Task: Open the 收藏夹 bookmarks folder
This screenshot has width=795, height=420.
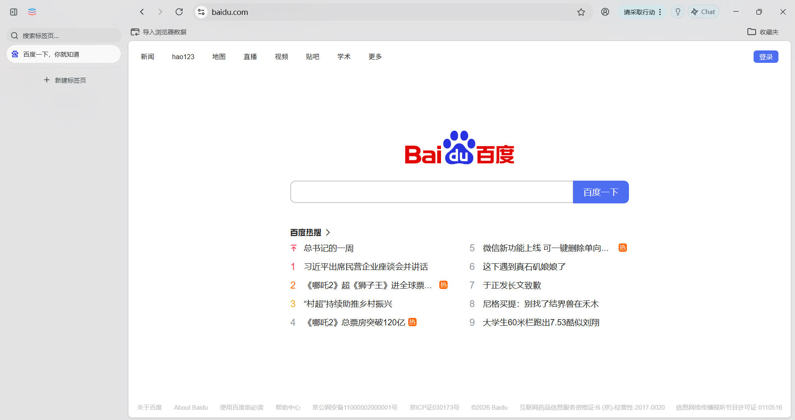Action: tap(763, 32)
